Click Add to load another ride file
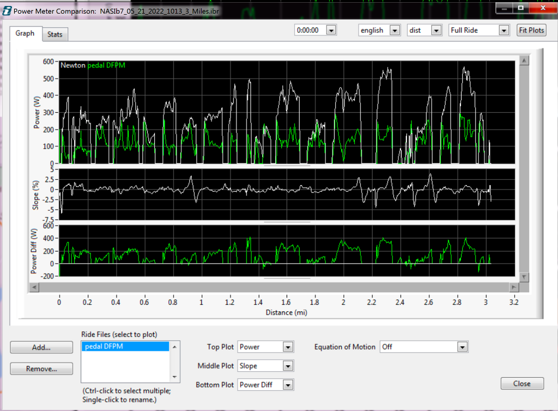The image size is (558, 411). pyautogui.click(x=41, y=347)
